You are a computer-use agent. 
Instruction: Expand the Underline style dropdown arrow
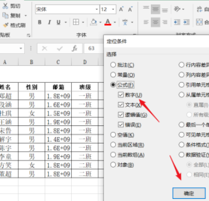[x=66, y=22]
